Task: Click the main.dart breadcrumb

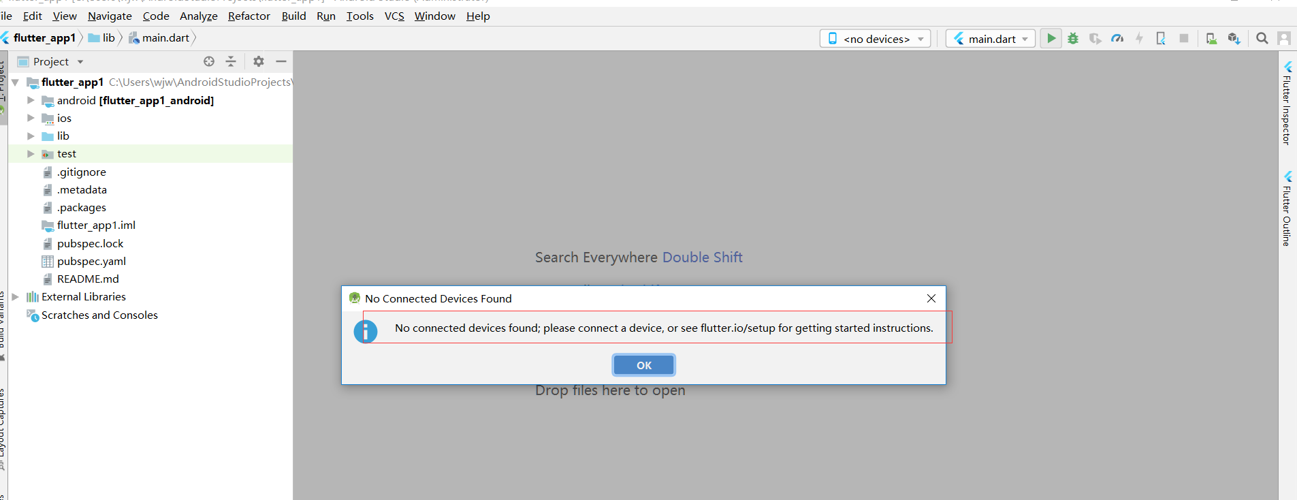Action: 159,38
